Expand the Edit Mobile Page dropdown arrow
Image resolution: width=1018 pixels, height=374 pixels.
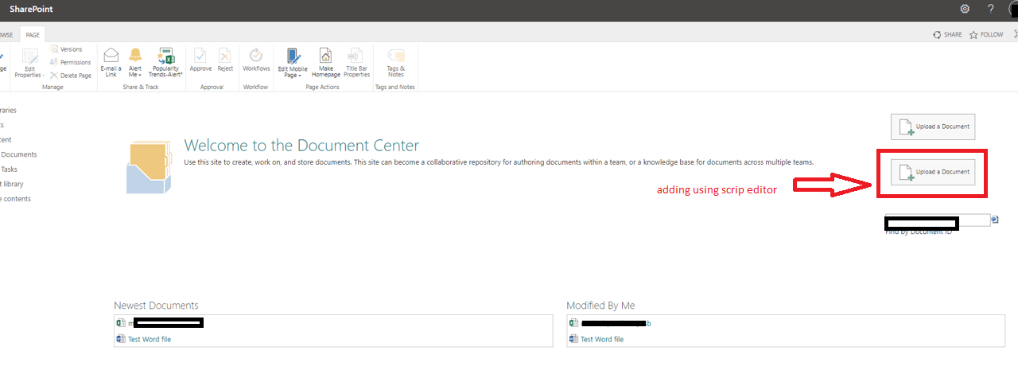pyautogui.click(x=300, y=75)
